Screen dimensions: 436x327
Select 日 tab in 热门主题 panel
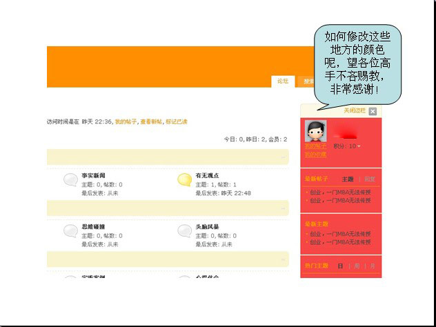click(x=340, y=266)
